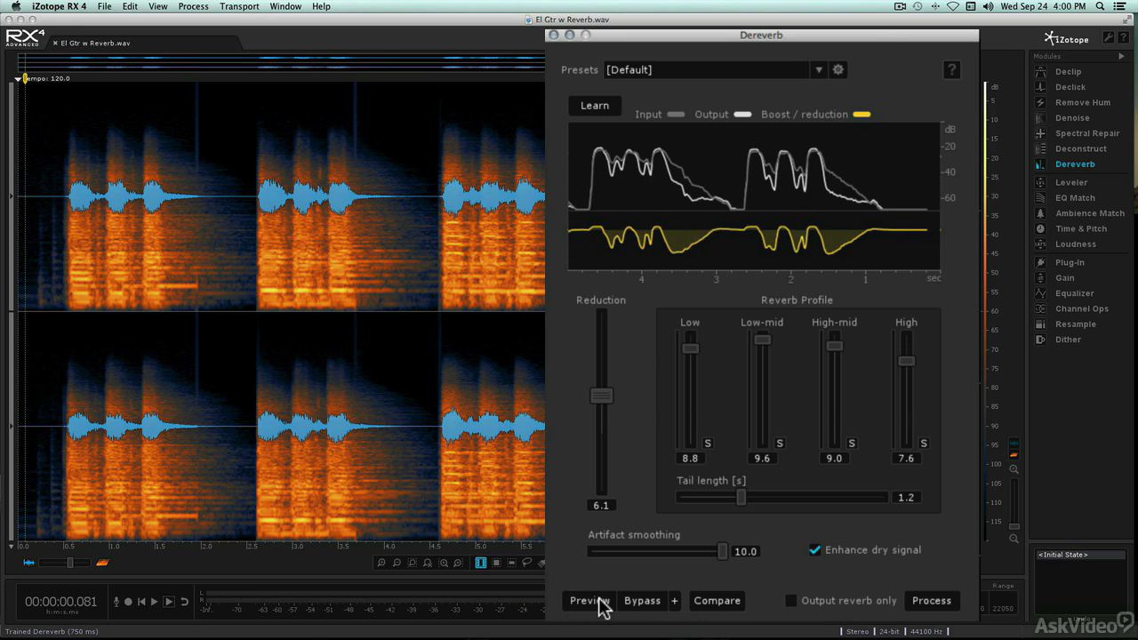Click the [Default] presets combo box
The image size is (1138, 640).
[708, 69]
